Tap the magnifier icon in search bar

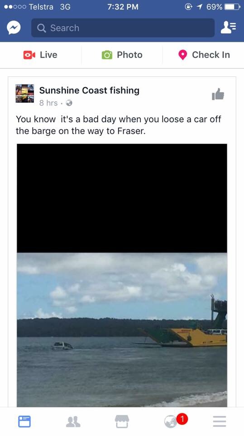(41, 28)
